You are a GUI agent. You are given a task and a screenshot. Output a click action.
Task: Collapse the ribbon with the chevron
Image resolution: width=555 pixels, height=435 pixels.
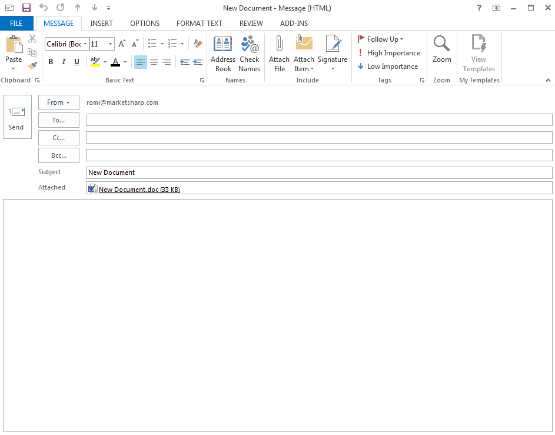click(x=549, y=80)
